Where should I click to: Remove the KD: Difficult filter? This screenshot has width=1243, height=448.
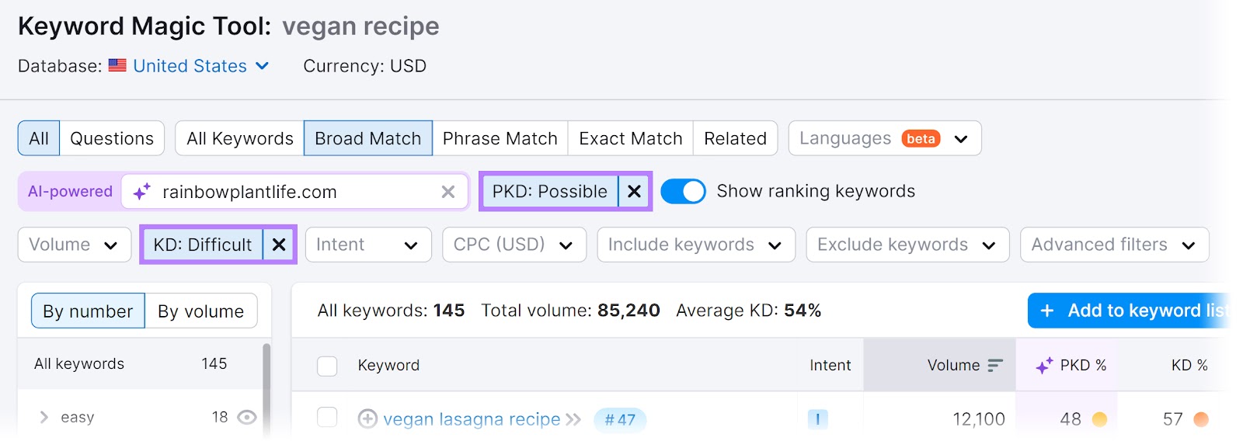(279, 245)
